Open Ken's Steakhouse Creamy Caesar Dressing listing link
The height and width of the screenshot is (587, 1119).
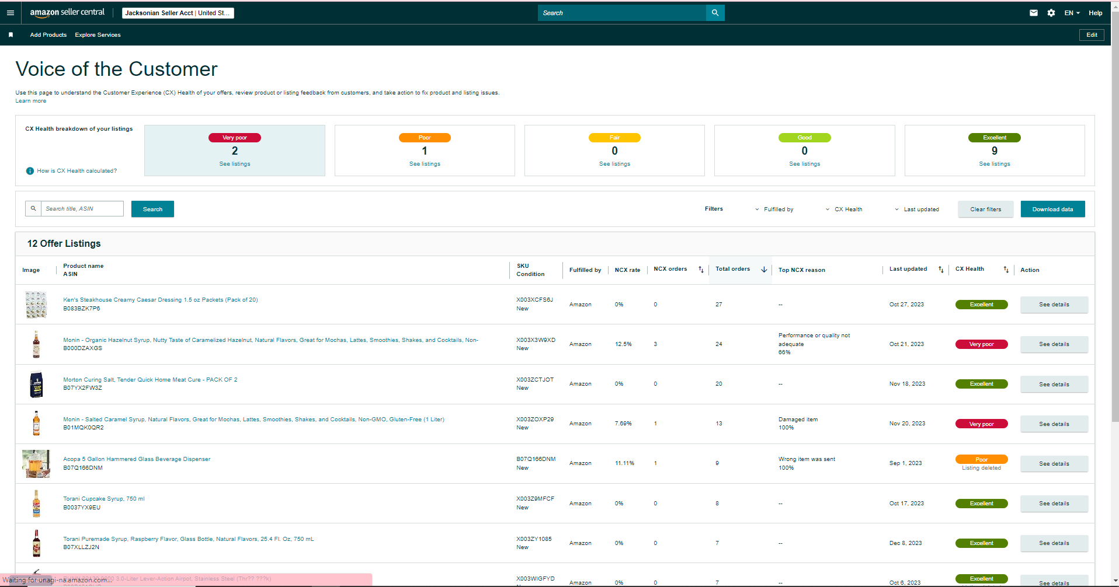(161, 300)
